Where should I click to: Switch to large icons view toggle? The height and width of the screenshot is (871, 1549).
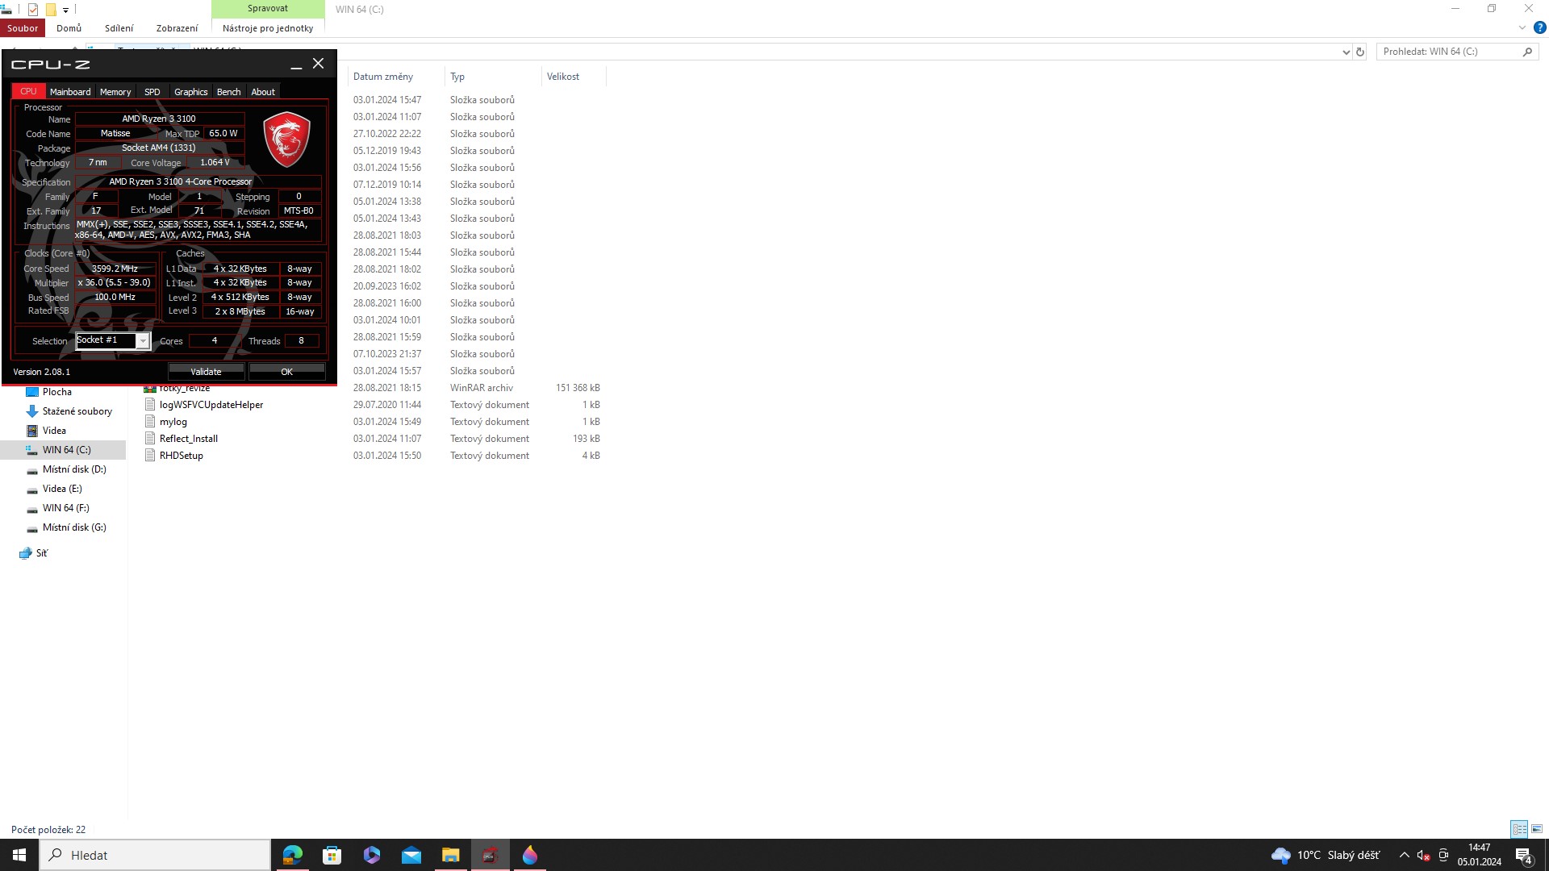1537,829
